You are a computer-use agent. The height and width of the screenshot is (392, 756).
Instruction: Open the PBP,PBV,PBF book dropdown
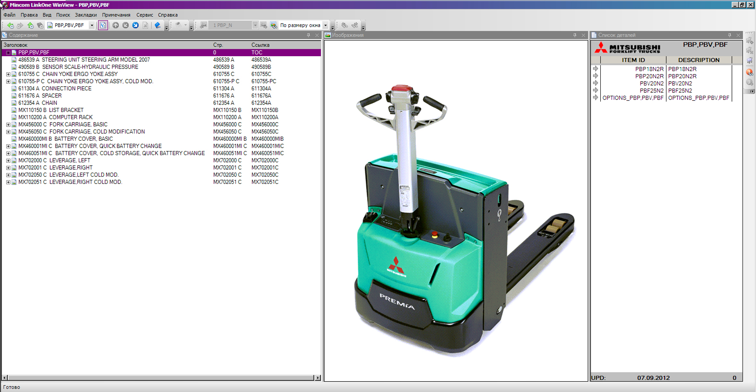click(92, 25)
